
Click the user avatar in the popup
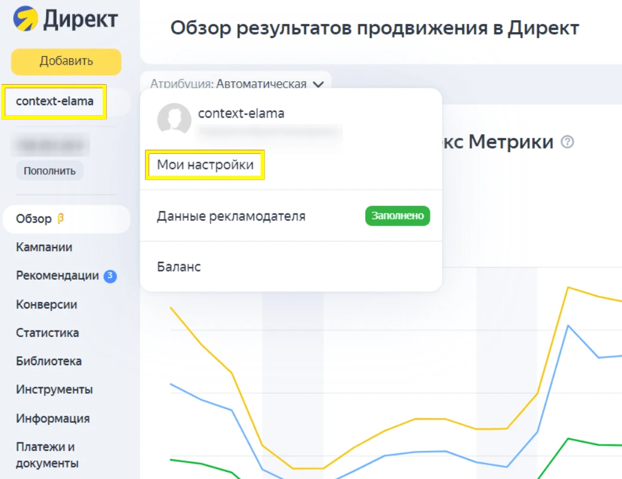pos(174,118)
